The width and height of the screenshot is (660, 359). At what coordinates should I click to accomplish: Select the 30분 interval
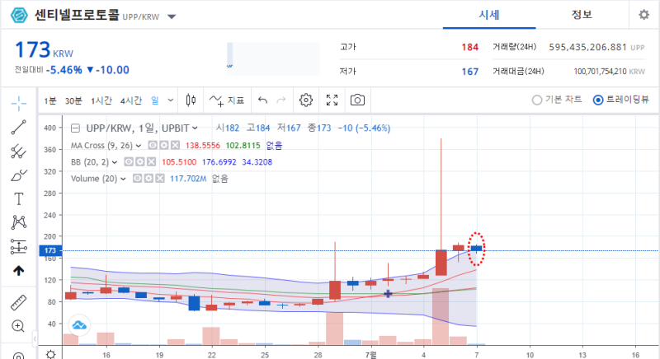[73, 100]
